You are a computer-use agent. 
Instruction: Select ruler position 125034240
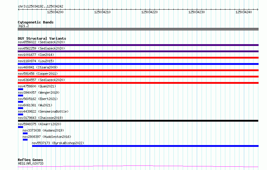[x=244, y=12]
